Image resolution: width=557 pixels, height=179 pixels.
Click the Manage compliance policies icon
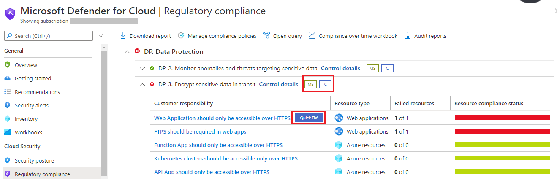click(x=181, y=36)
